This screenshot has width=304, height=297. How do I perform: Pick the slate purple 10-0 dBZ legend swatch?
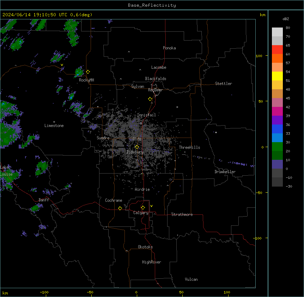pyautogui.click(x=277, y=164)
